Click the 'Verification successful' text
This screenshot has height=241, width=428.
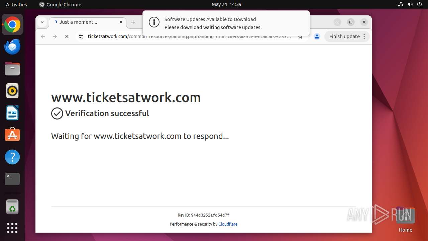pos(107,113)
